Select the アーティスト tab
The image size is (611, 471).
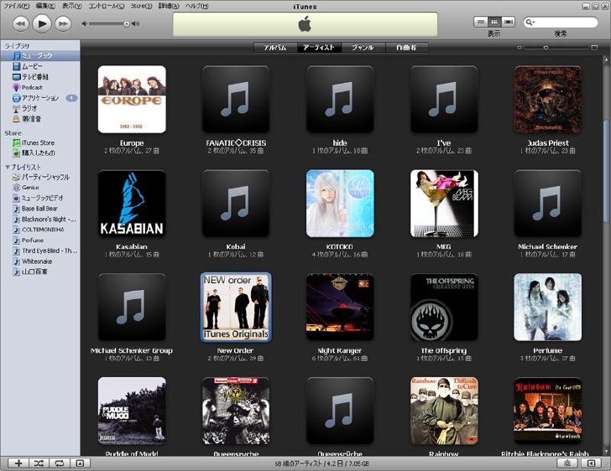tap(319, 48)
